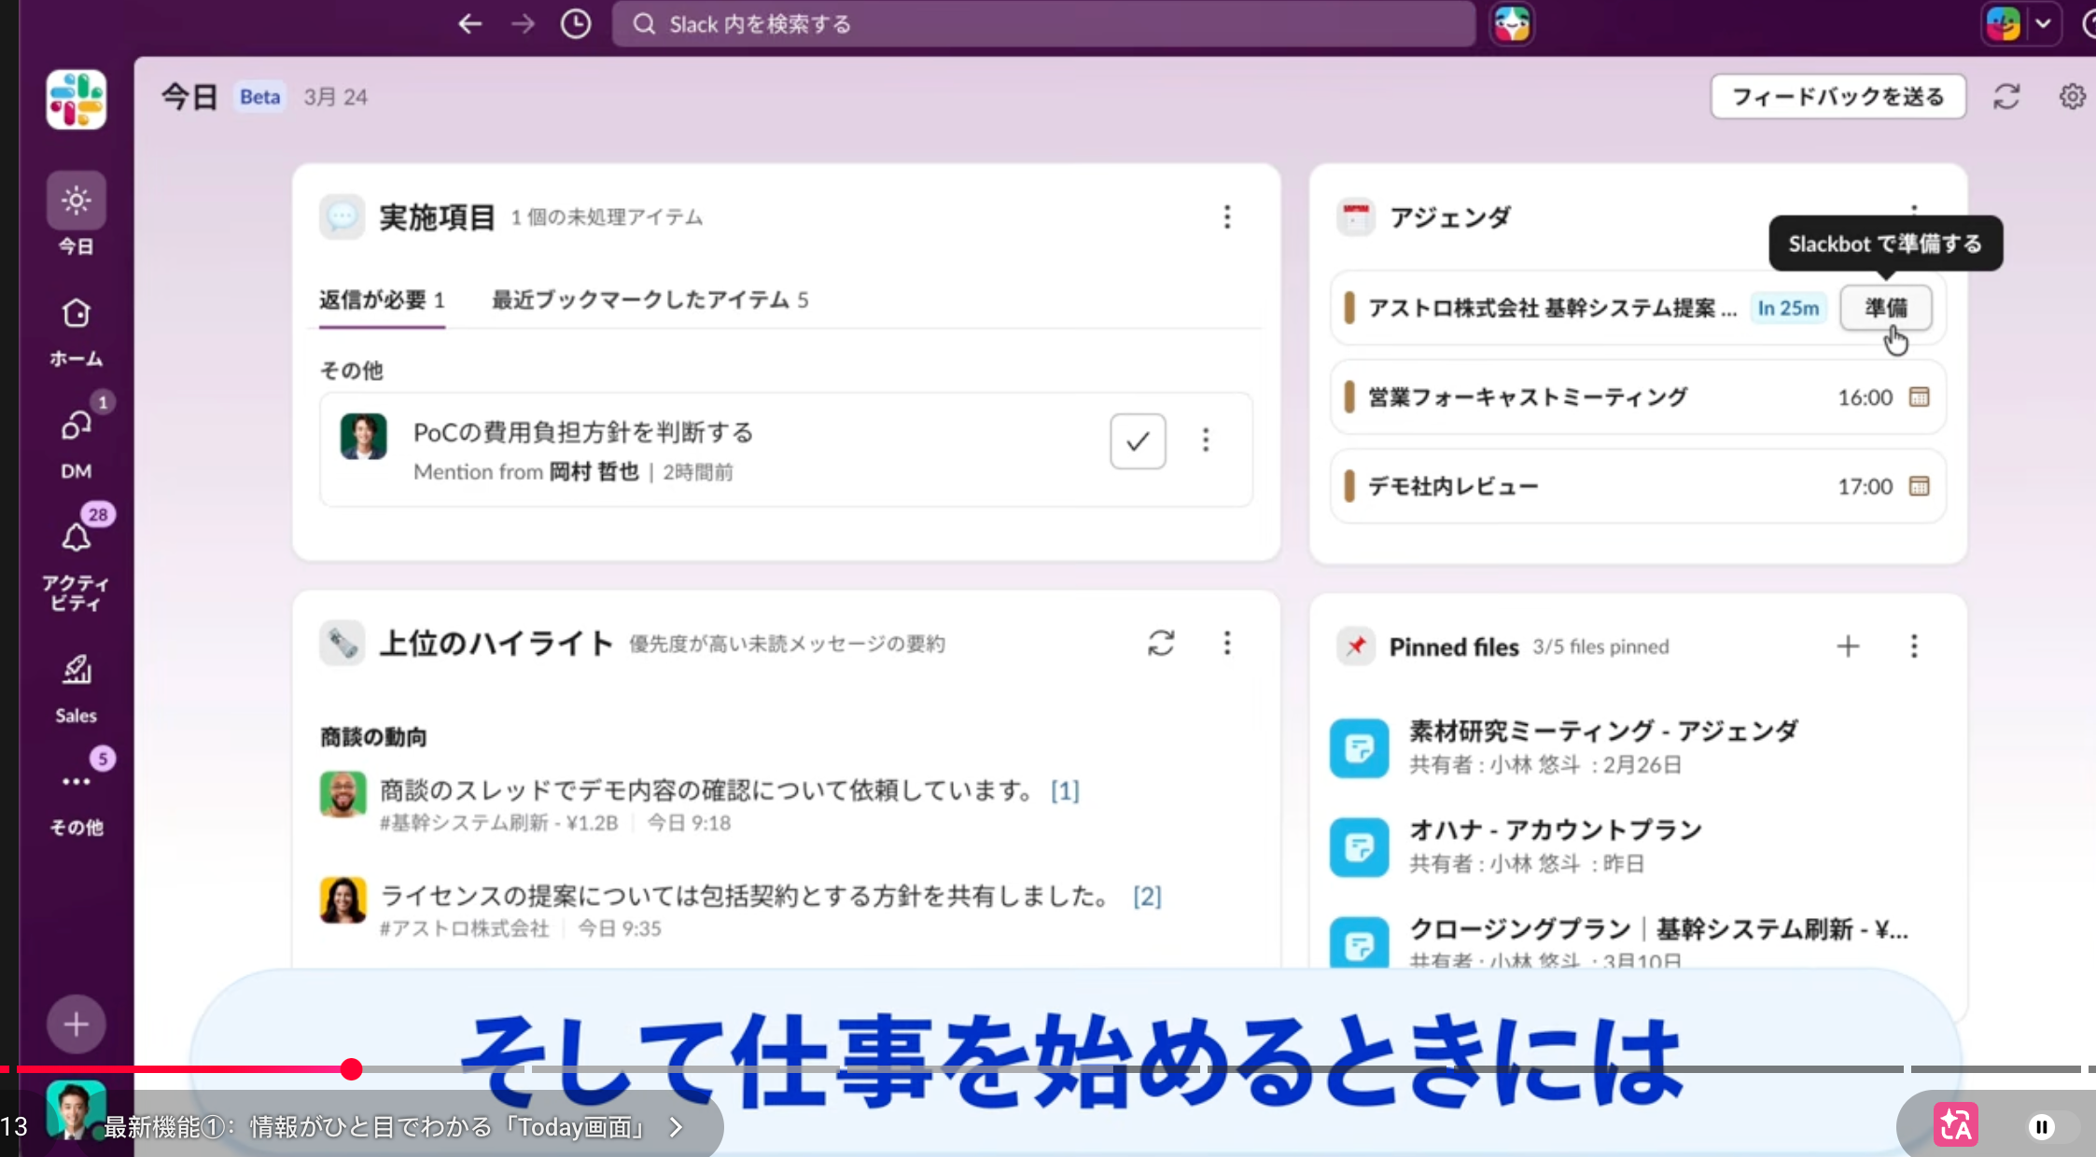Navigate back with the left arrow
The height and width of the screenshot is (1157, 2096).
(x=470, y=23)
